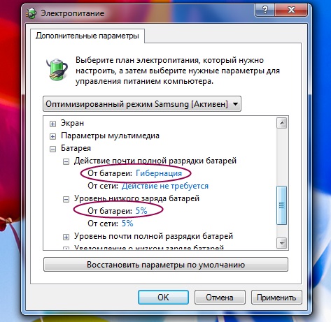Image resolution: width=331 pixels, height=322 pixels.
Task: Click the power options title bar icon
Action: point(31,13)
